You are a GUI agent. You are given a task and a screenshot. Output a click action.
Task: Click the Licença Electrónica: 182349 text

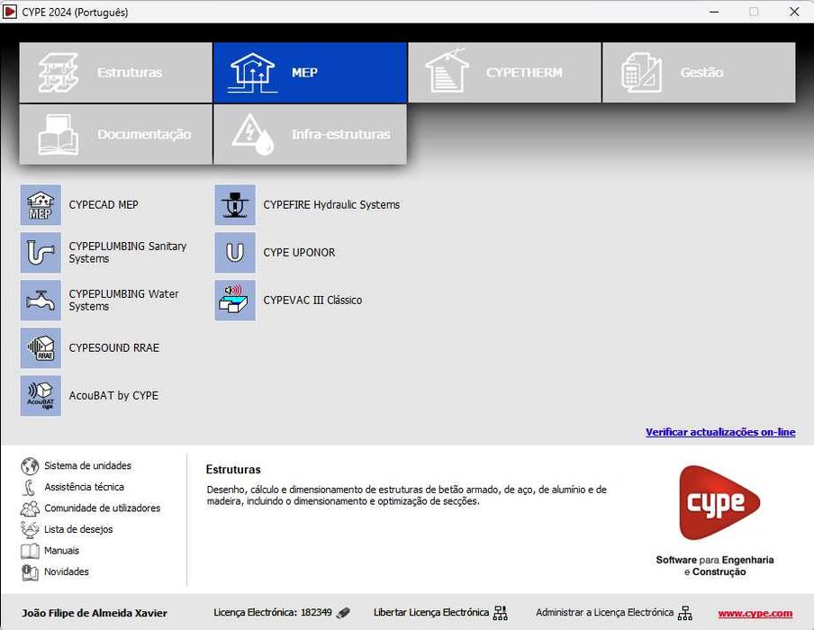[x=273, y=612]
